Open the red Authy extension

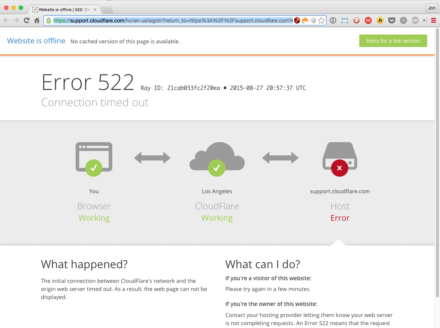[368, 21]
